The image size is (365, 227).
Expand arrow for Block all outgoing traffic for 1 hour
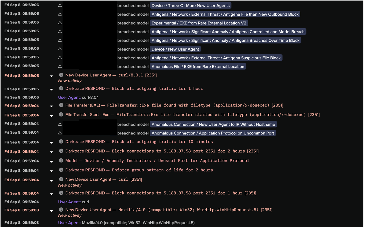pos(52,90)
